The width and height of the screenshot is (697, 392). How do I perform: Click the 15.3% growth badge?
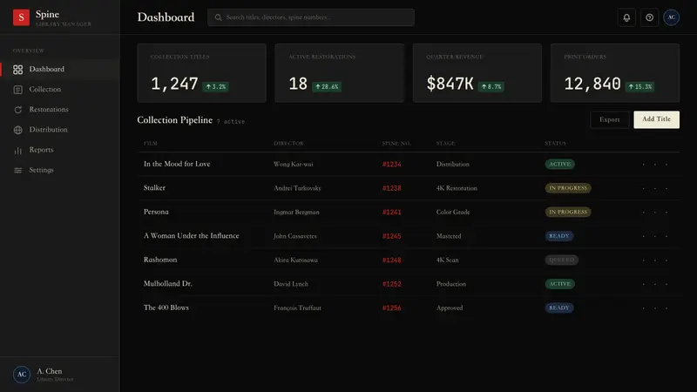click(x=639, y=86)
